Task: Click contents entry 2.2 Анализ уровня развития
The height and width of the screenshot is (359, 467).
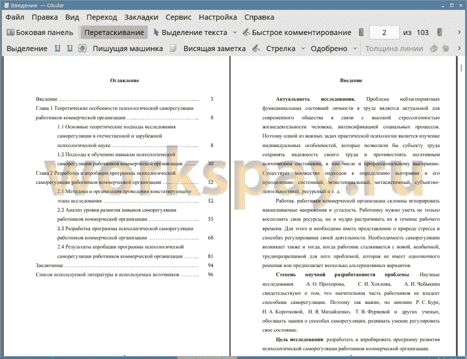Action: [135, 214]
